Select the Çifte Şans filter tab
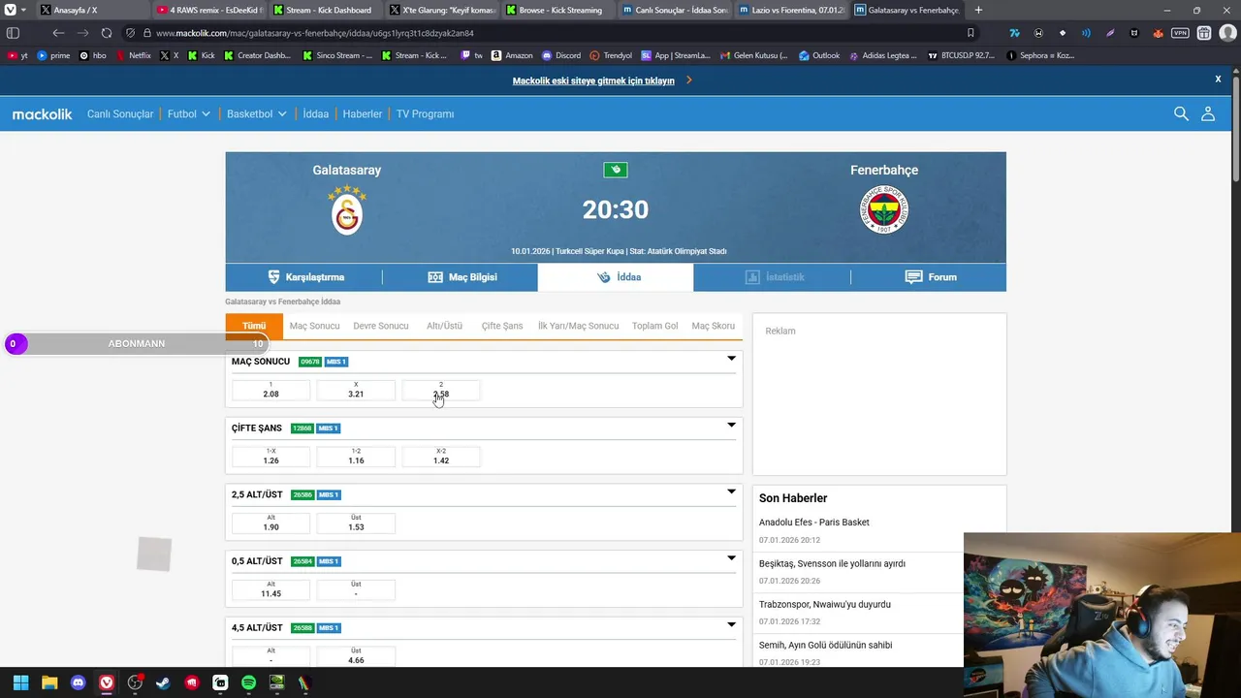This screenshot has height=698, width=1241. [502, 326]
